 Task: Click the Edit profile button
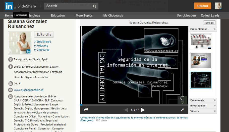44,35
